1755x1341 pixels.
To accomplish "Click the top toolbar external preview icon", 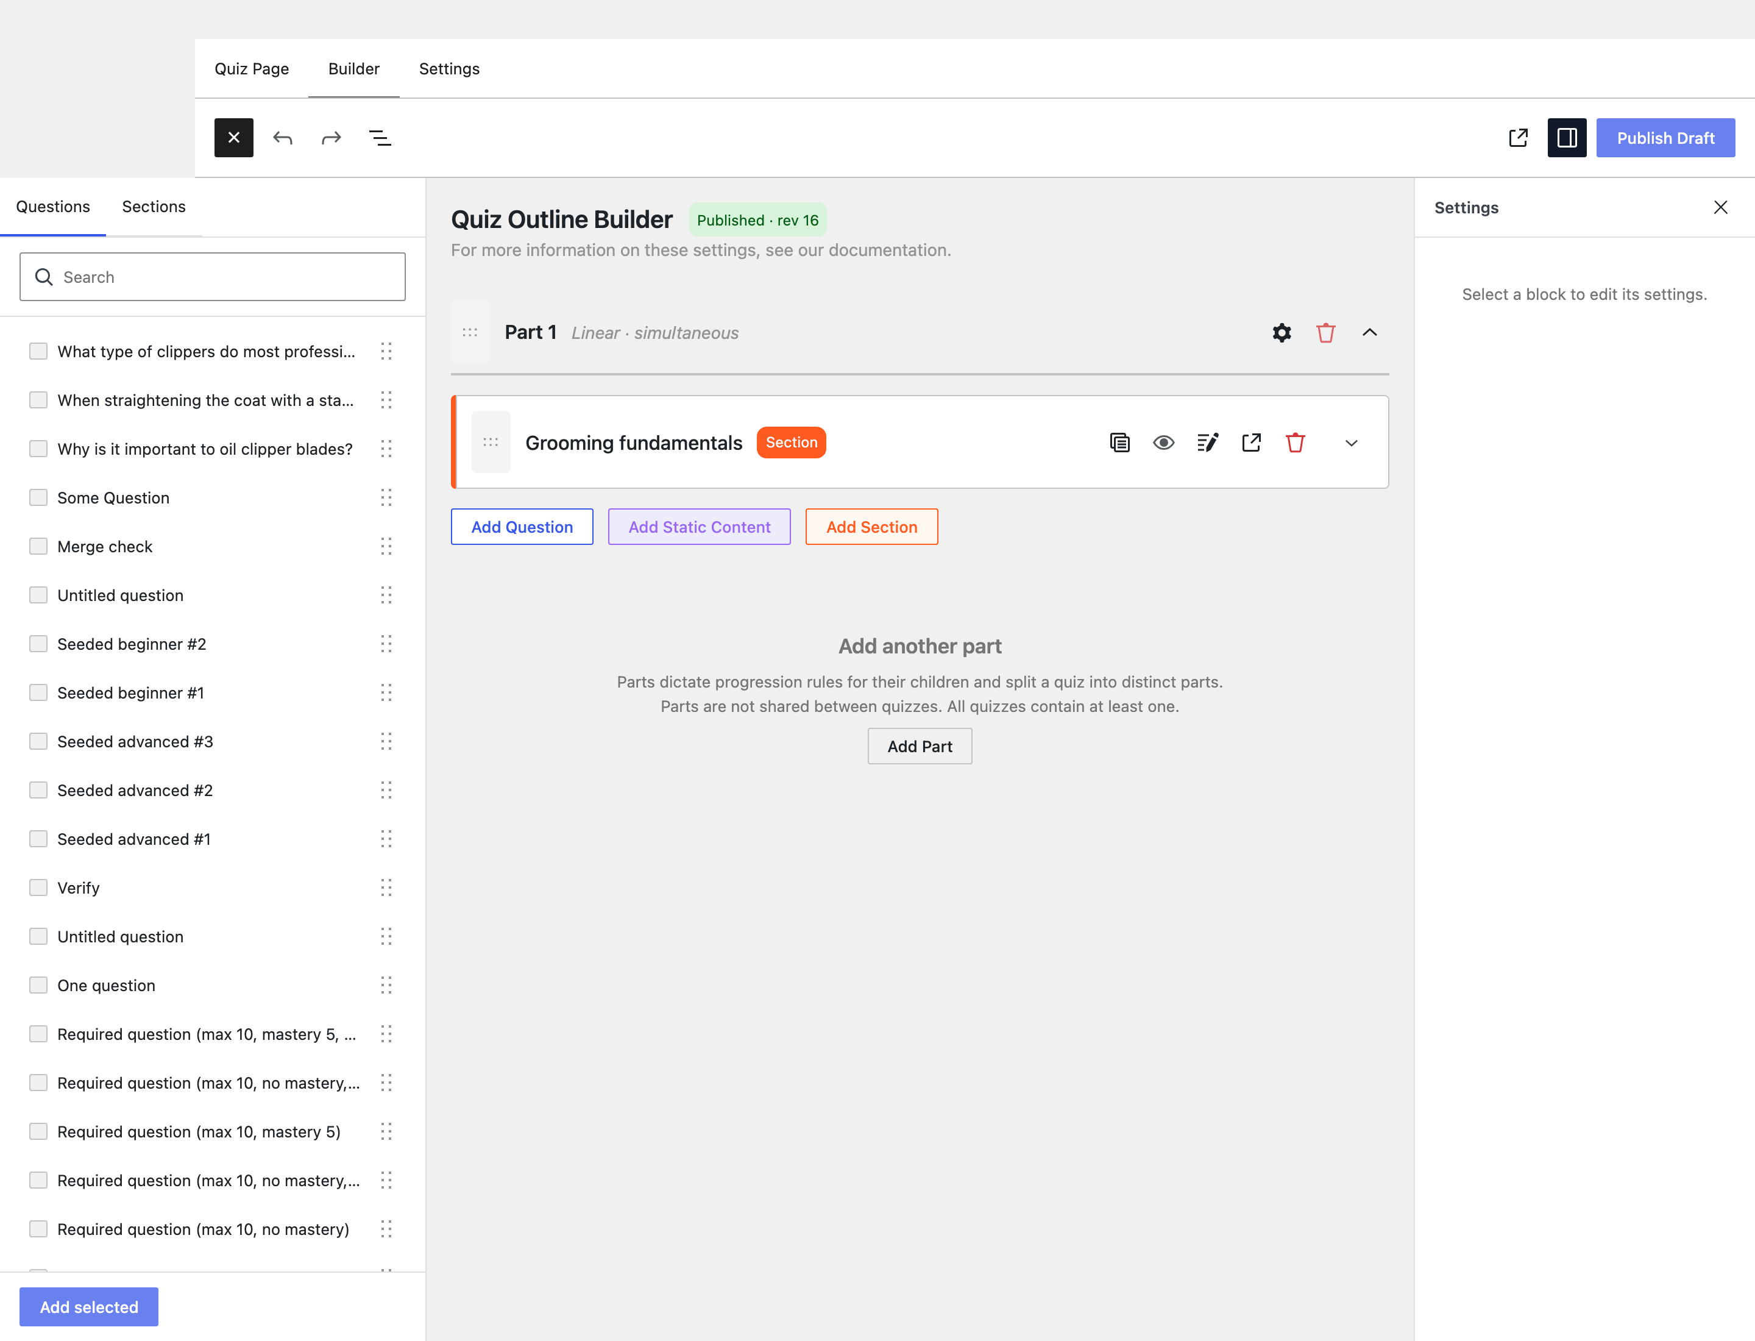I will point(1518,137).
